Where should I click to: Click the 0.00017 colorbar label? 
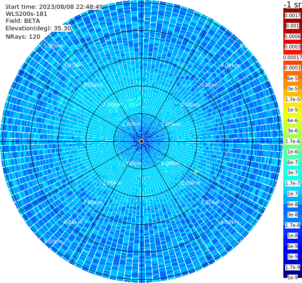click(x=293, y=57)
